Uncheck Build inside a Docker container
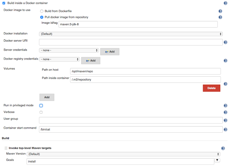Viewport: 230px width, 166px height. click(x=4, y=3)
